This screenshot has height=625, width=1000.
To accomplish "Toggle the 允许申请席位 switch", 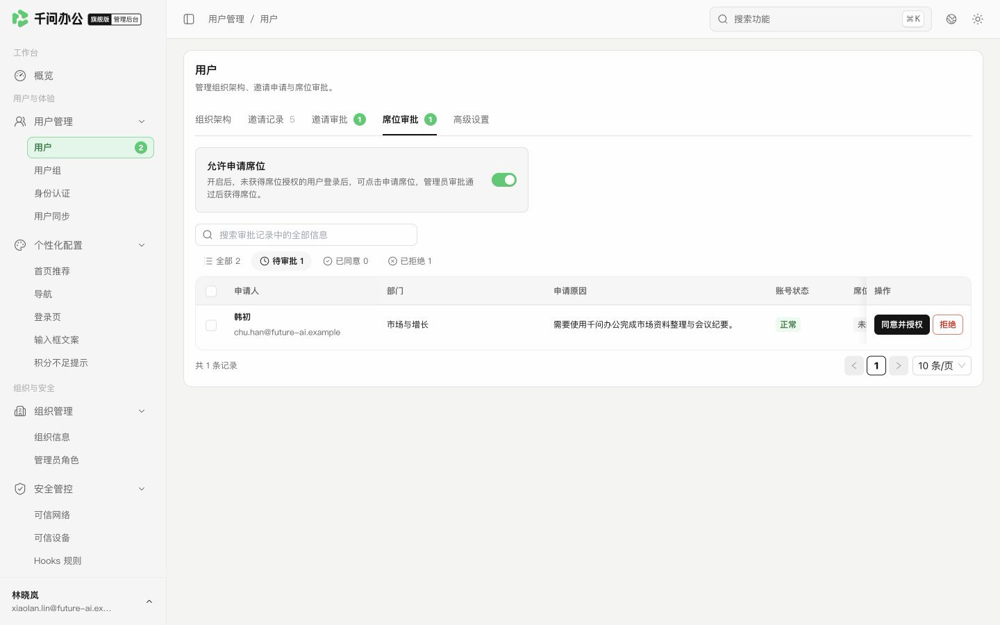I will (x=504, y=180).
